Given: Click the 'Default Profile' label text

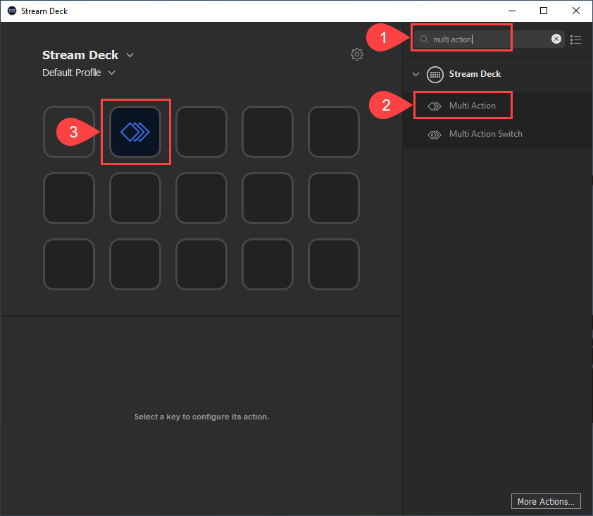Looking at the screenshot, I should pyautogui.click(x=71, y=73).
